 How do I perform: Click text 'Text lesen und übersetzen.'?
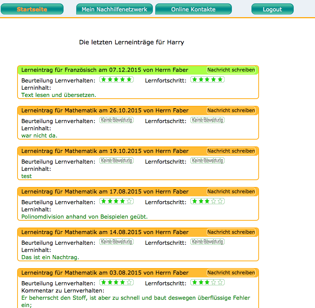(x=59, y=95)
